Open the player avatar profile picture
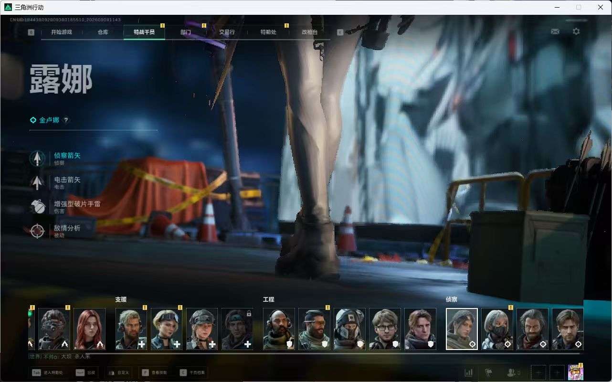The height and width of the screenshot is (382, 612). coord(575,372)
